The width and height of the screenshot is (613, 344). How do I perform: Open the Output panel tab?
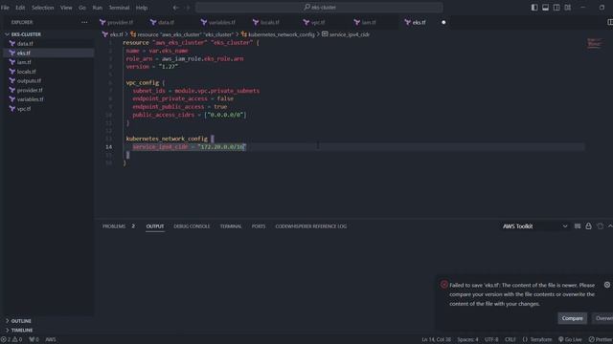point(155,226)
